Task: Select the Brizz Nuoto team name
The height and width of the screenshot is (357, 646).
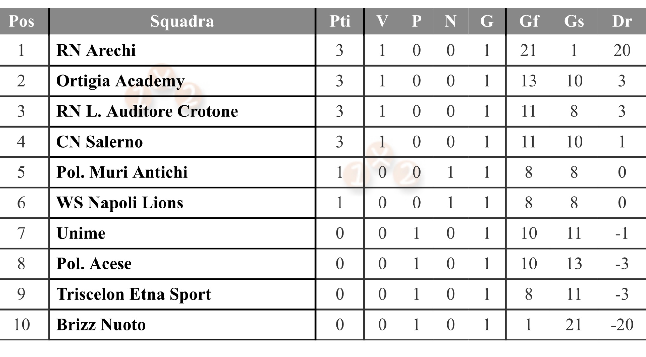Action: click(x=101, y=325)
